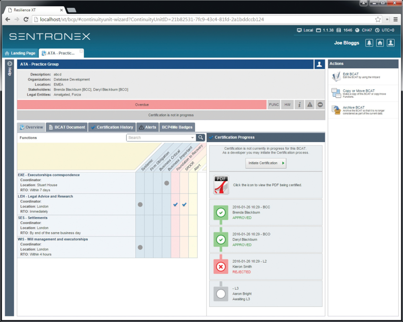The height and width of the screenshot is (322, 403).
Task: Toggle LEH row Systemic dot
Action: 140,205
